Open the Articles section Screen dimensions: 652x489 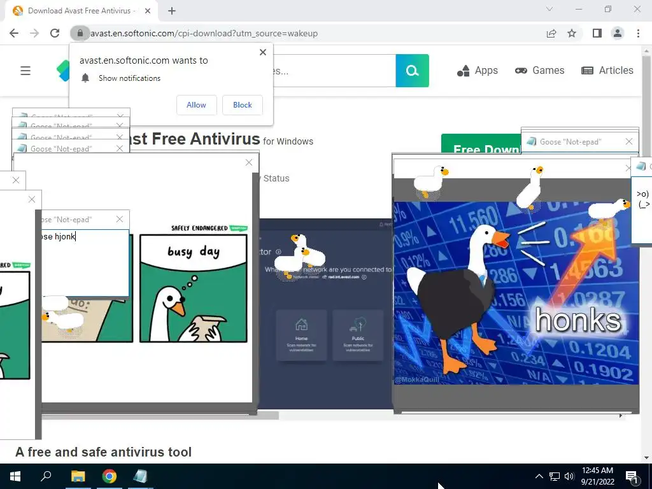point(607,71)
